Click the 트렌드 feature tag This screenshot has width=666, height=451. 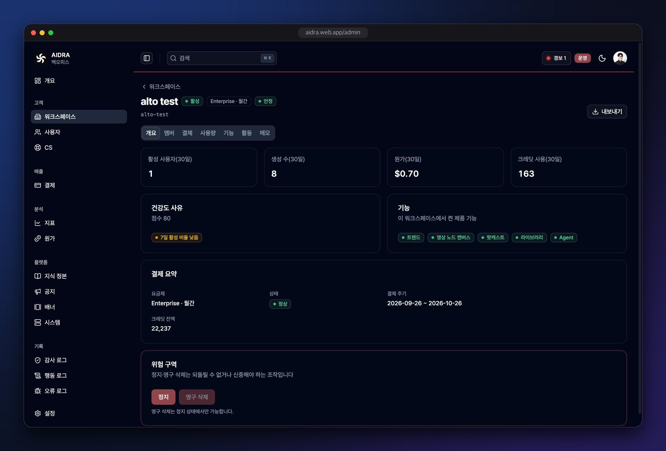tap(411, 237)
